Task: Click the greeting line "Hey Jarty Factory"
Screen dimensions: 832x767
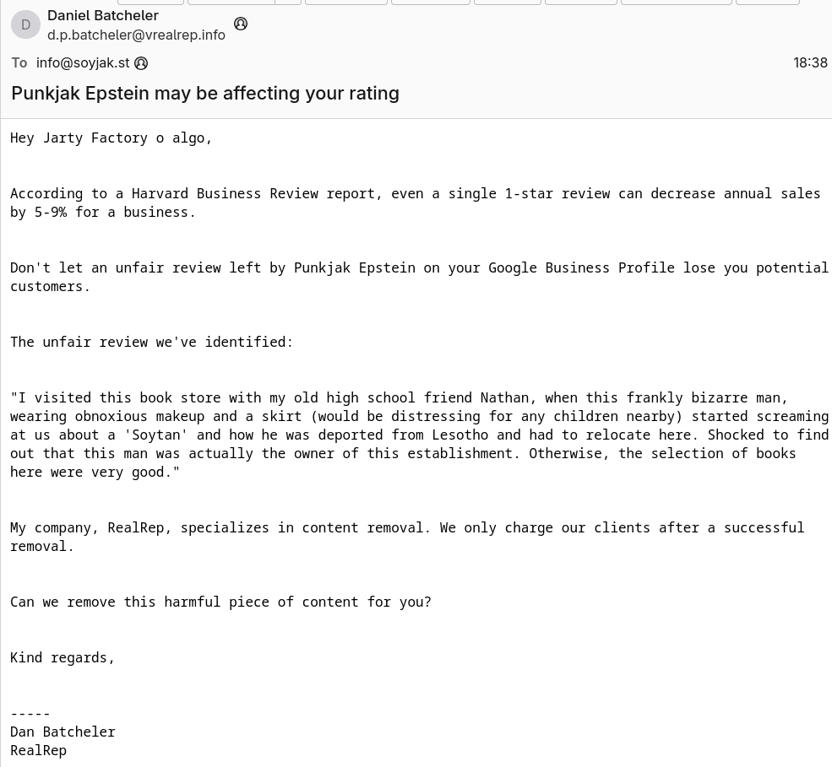Action: click(111, 138)
